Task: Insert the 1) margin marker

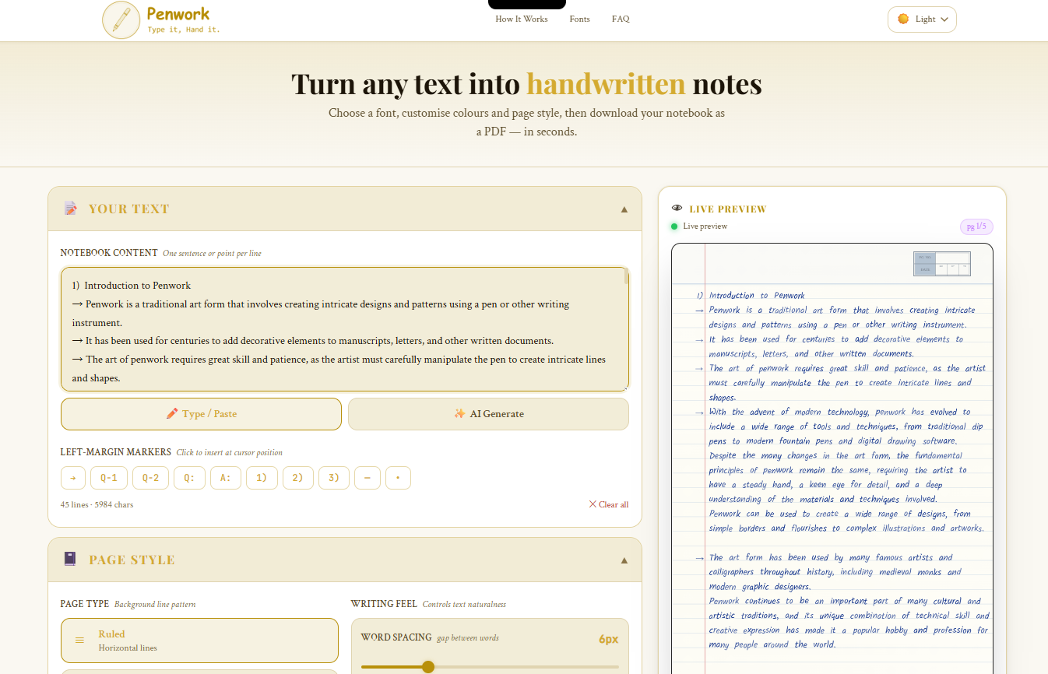Action: (x=262, y=478)
